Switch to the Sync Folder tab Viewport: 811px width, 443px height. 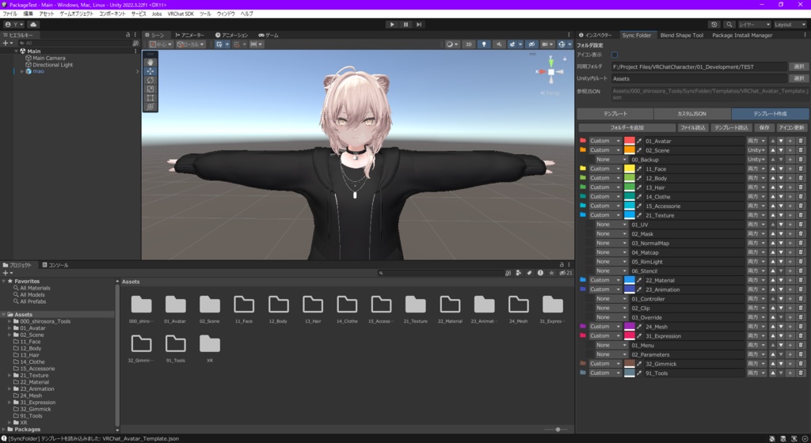[x=636, y=35]
